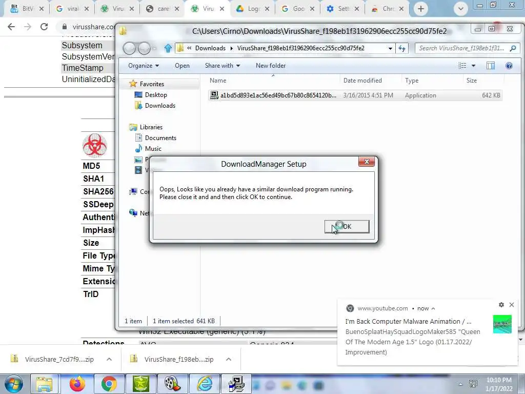Close the 'care' Chrome tab
Image resolution: width=525 pixels, height=394 pixels.
pos(177,9)
